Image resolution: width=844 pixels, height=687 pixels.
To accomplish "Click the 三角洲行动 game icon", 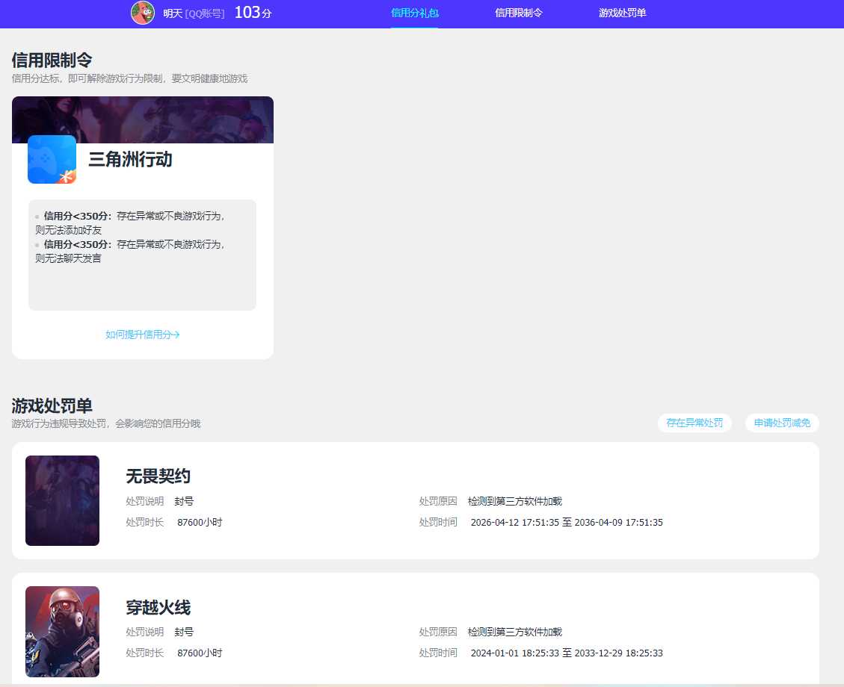I will coord(52,159).
